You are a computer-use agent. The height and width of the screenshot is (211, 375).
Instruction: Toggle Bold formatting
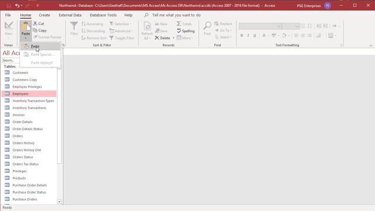pos(242,35)
